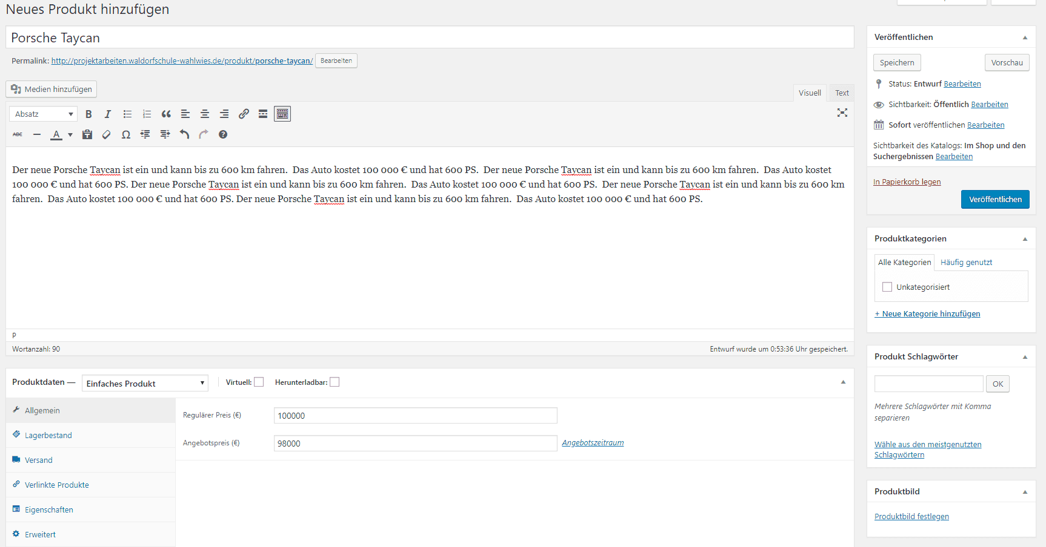
Task: Insert a special character with omega icon
Action: tap(126, 134)
